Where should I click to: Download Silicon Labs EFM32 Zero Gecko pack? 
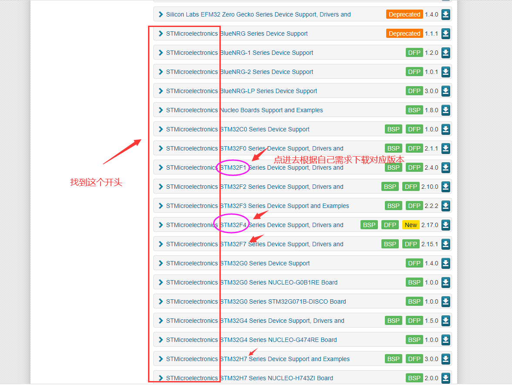446,14
